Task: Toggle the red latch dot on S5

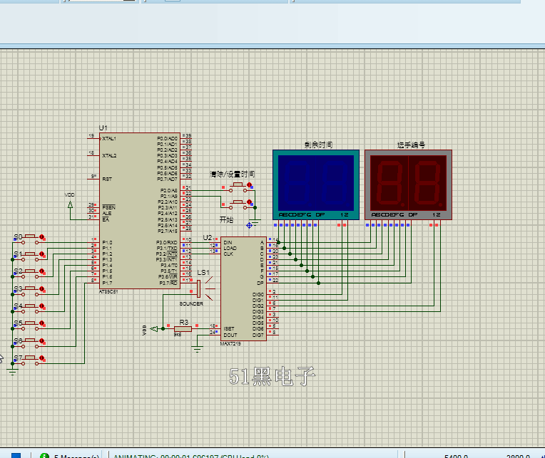Action: 41,323
